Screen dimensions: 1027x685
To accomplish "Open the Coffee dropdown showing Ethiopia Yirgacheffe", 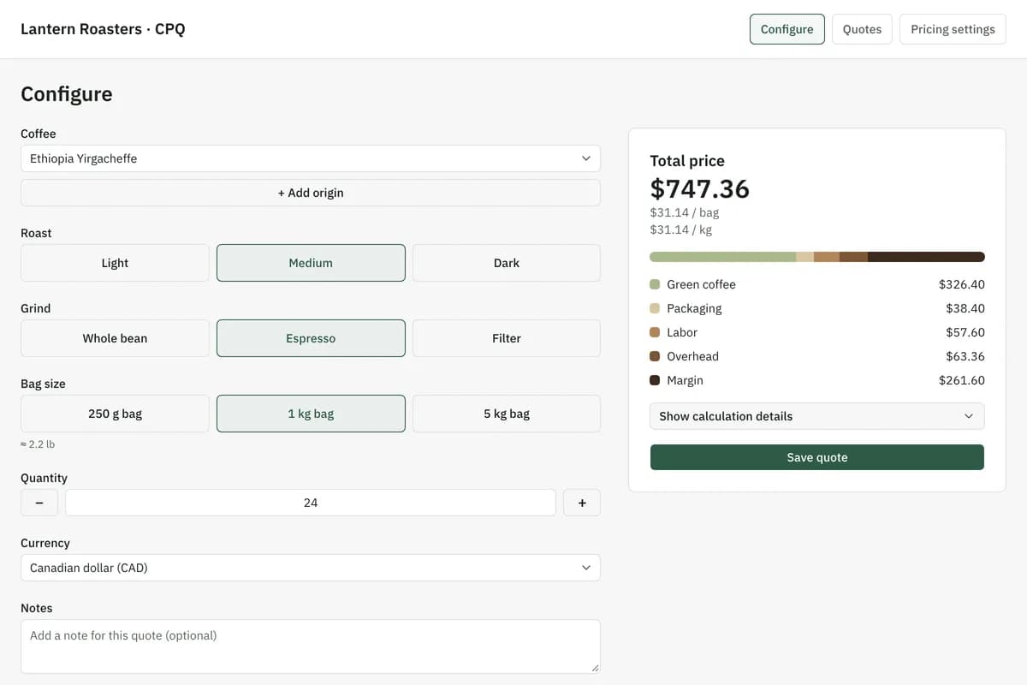I will (311, 158).
